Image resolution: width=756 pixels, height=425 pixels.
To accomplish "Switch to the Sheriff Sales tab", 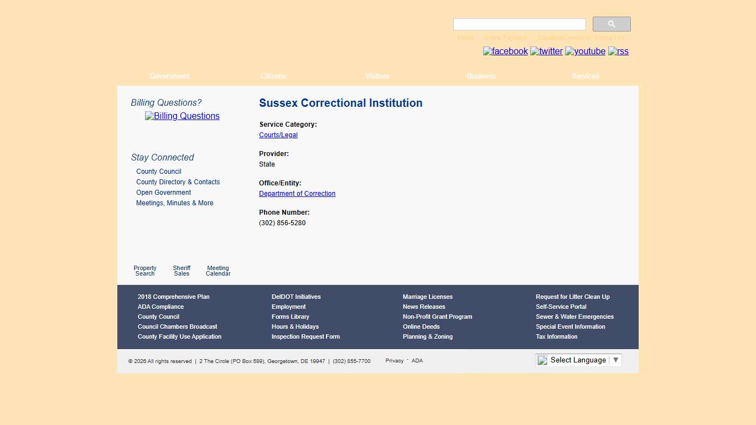I will 182,270.
